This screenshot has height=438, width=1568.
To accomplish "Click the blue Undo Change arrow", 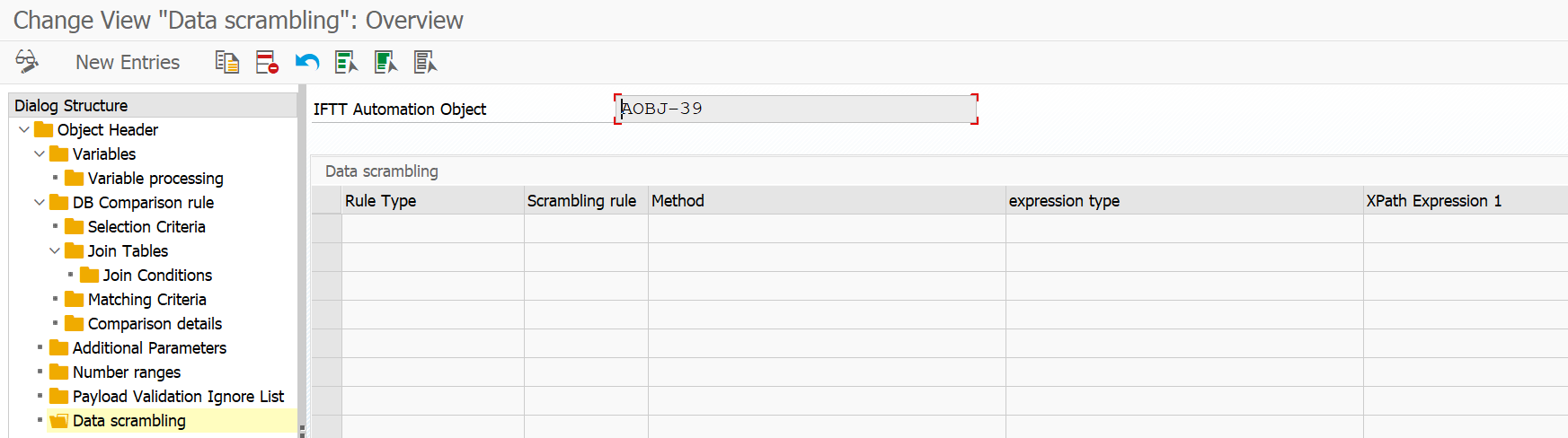I will pyautogui.click(x=307, y=62).
